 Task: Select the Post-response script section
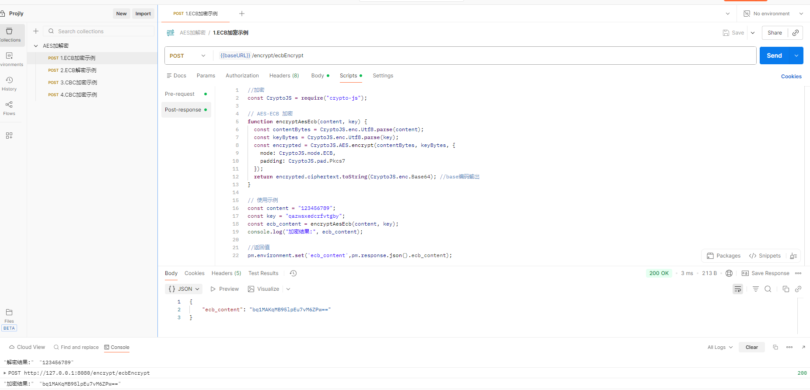(186, 110)
